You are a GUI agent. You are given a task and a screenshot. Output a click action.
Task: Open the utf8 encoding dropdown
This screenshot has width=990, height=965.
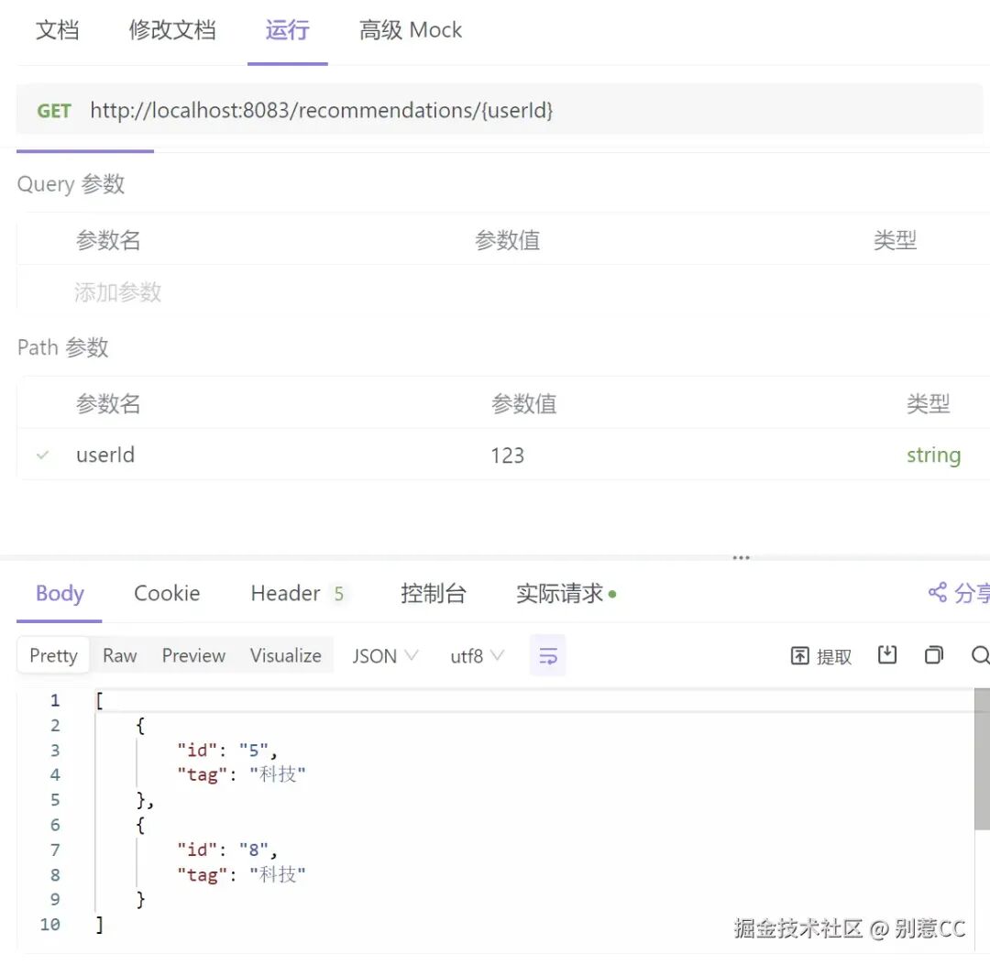[x=478, y=656]
